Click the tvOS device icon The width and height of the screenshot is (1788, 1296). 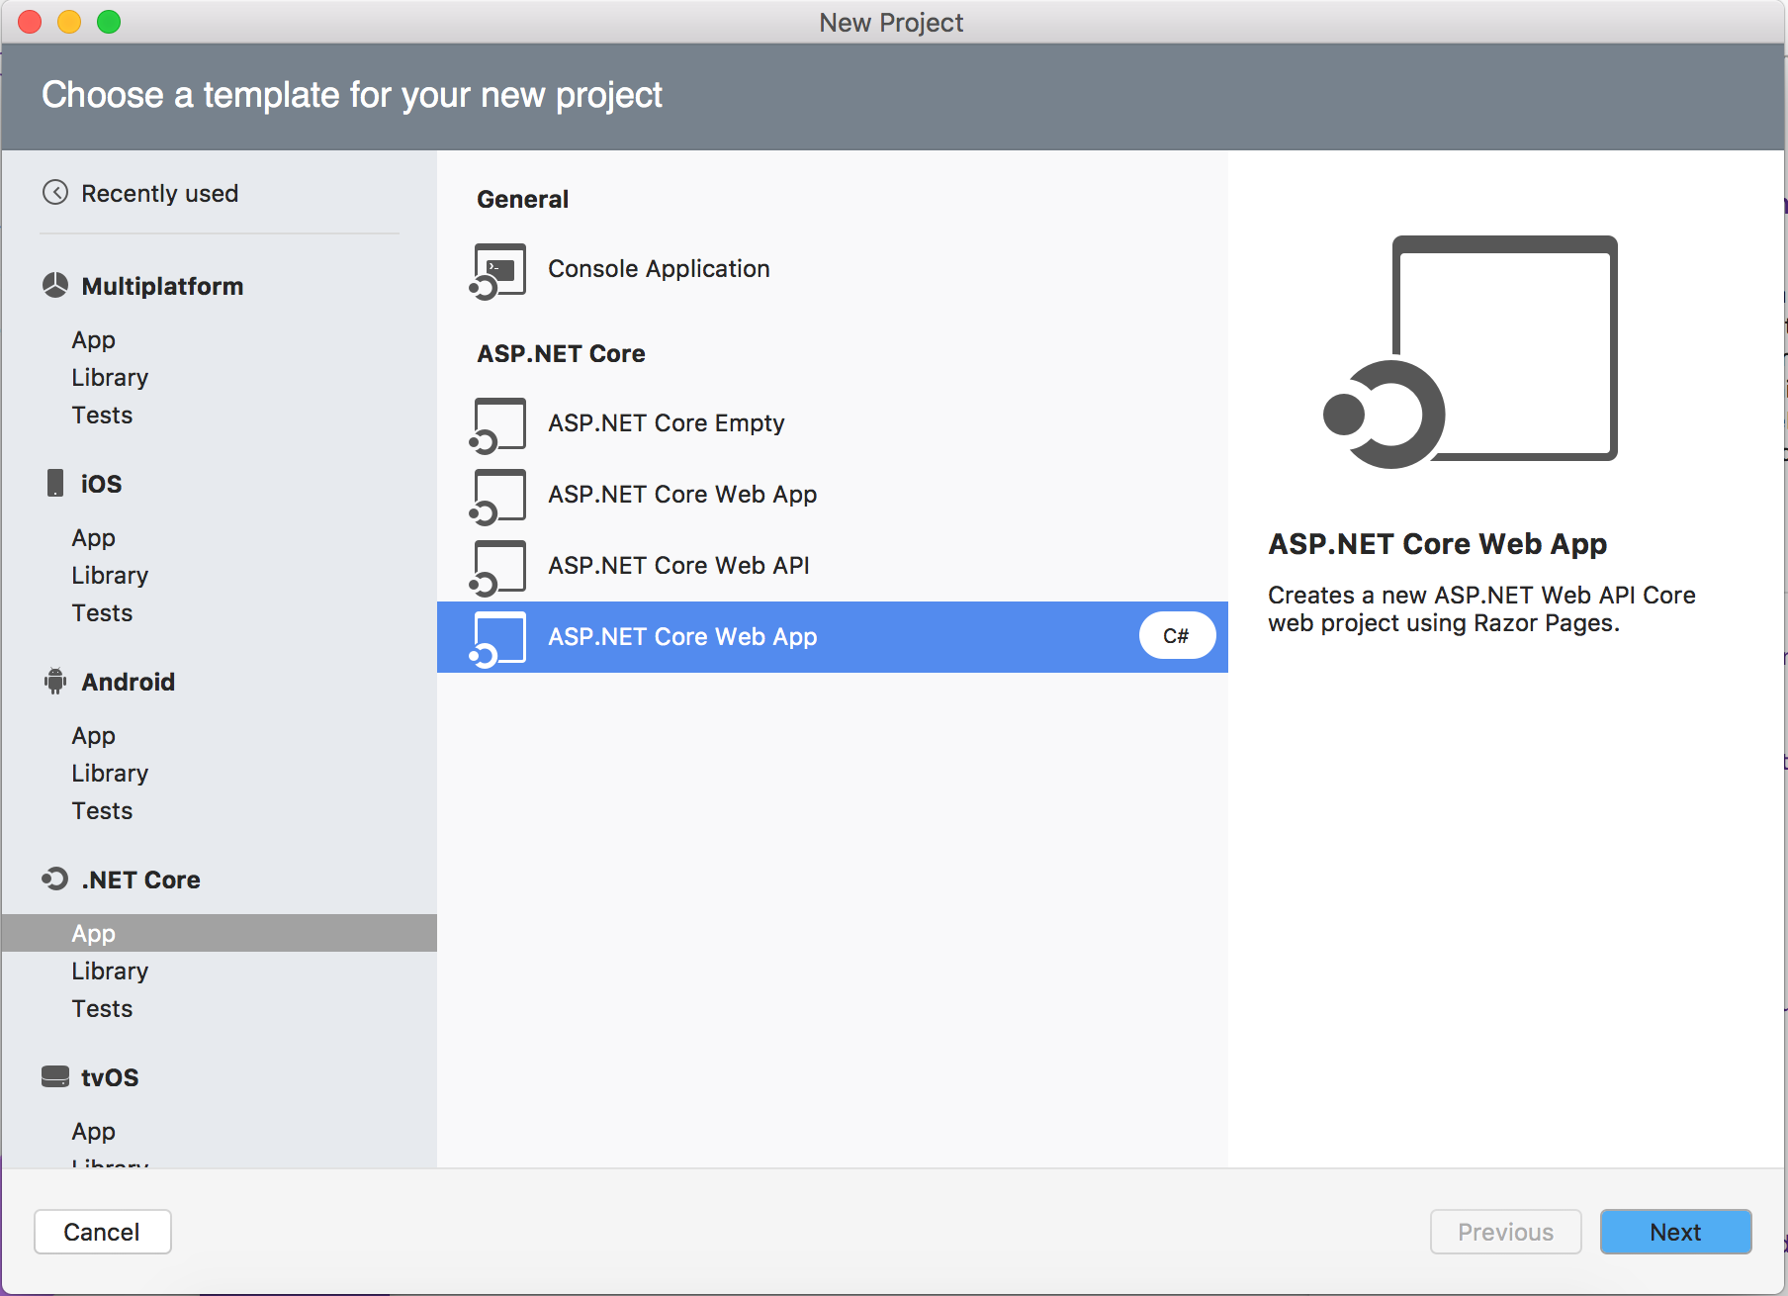(55, 1076)
